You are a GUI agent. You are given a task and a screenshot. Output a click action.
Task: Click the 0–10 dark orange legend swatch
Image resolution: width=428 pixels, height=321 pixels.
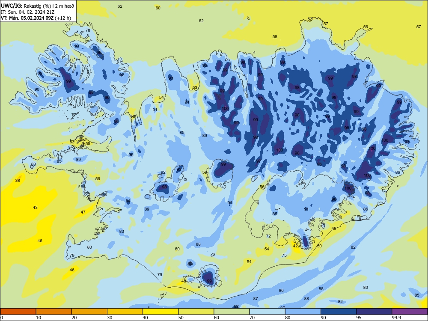[x=18, y=312]
